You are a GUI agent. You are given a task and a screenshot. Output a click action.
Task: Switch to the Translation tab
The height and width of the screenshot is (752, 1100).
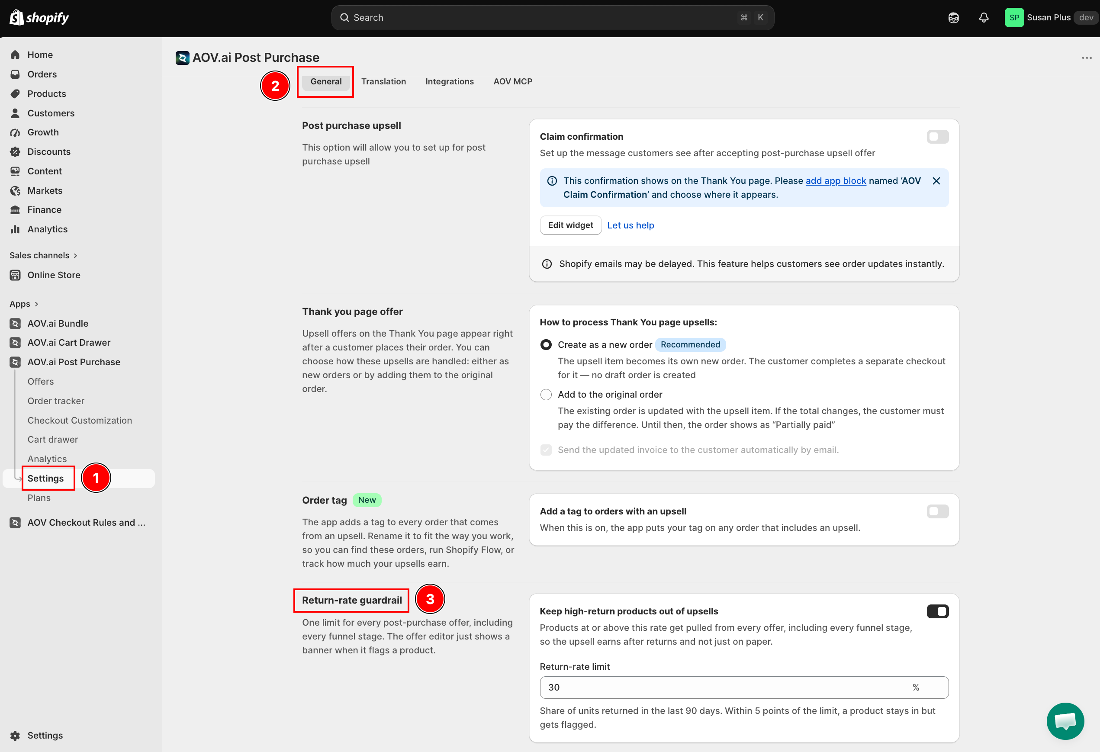pos(383,81)
